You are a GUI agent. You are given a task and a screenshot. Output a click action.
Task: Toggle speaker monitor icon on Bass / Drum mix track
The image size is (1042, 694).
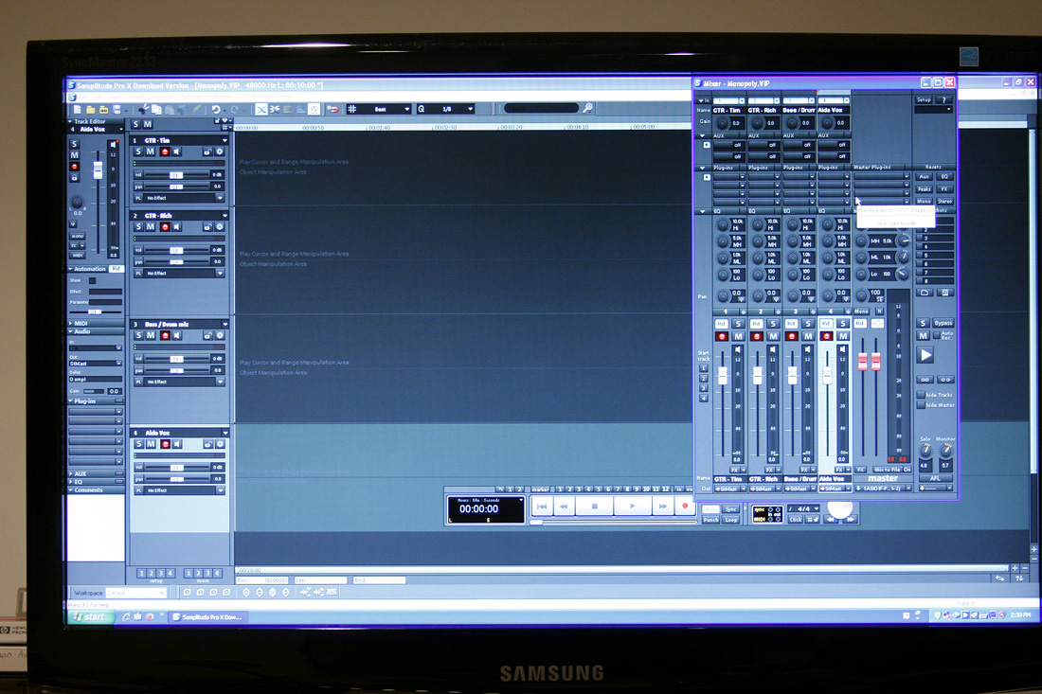tap(176, 335)
